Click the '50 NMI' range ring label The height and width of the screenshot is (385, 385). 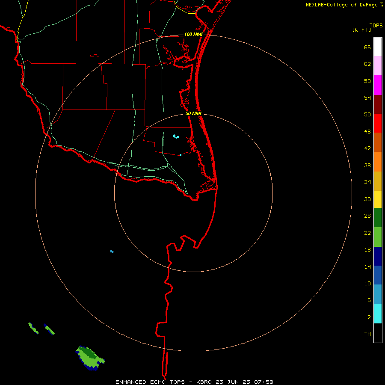coord(193,113)
